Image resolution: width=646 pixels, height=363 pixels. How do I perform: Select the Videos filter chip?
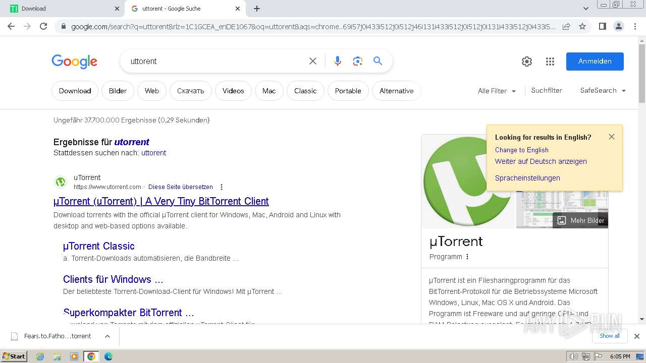[233, 91]
